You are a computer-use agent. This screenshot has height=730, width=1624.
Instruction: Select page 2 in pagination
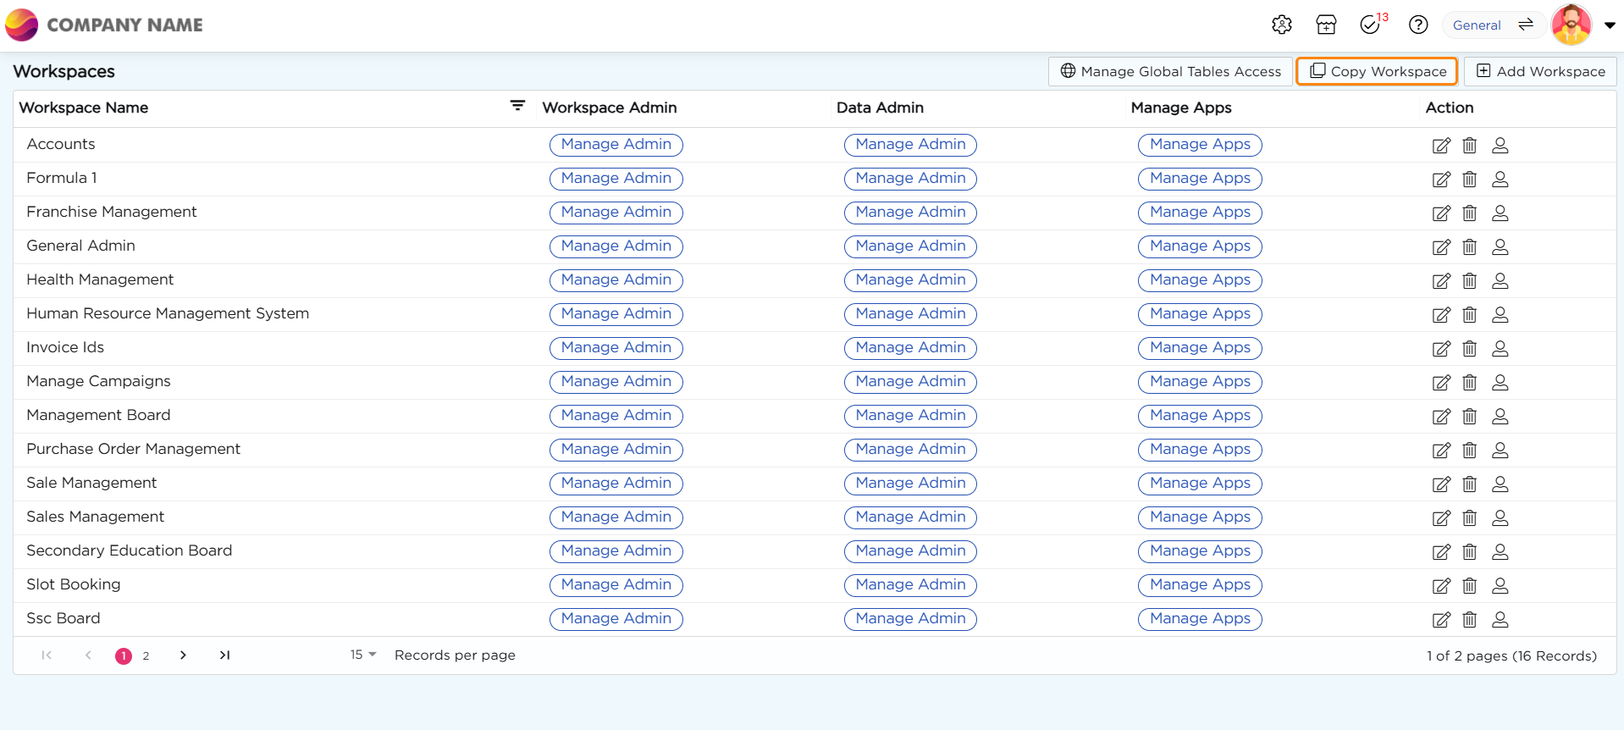tap(146, 656)
